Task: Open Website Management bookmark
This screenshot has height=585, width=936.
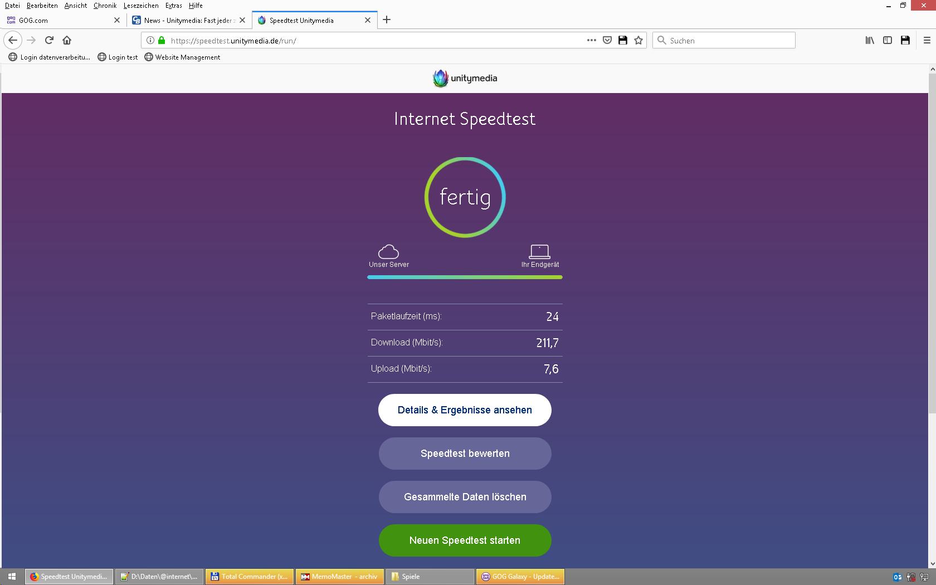Action: point(182,57)
